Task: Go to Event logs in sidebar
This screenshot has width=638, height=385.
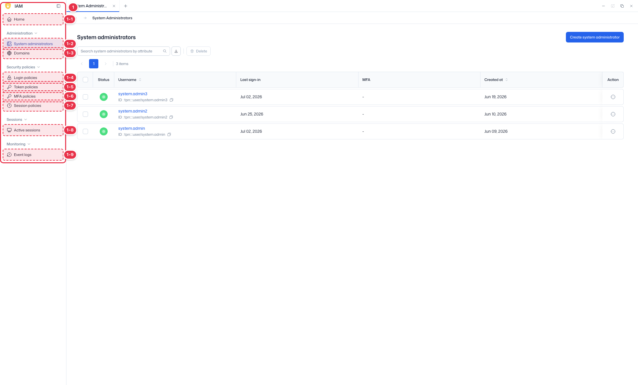Action: (x=33, y=155)
